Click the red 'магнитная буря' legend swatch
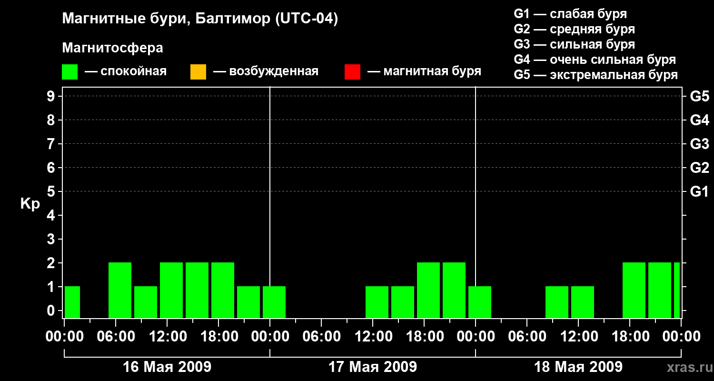Screen dimensions: 714x381 tap(352, 72)
